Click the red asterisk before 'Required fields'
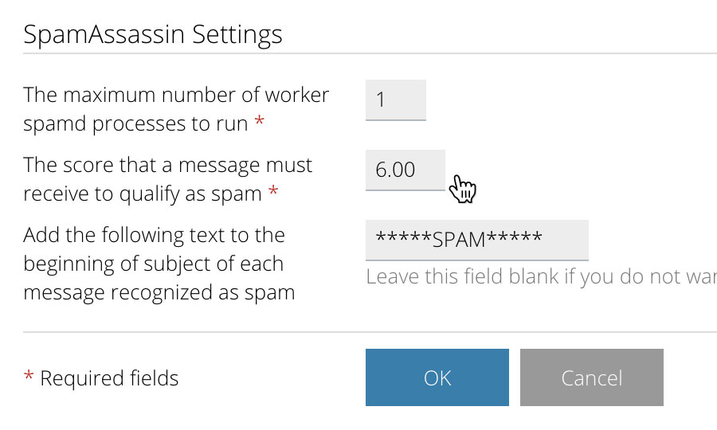 click(29, 377)
